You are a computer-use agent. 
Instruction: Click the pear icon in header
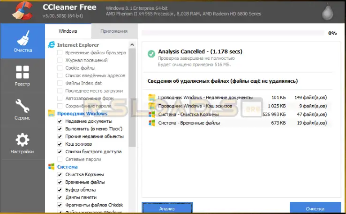pyautogui.click(x=327, y=12)
